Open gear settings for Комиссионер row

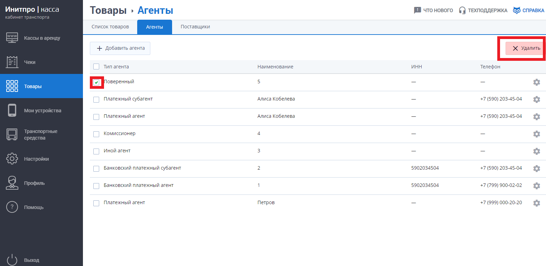pos(536,134)
